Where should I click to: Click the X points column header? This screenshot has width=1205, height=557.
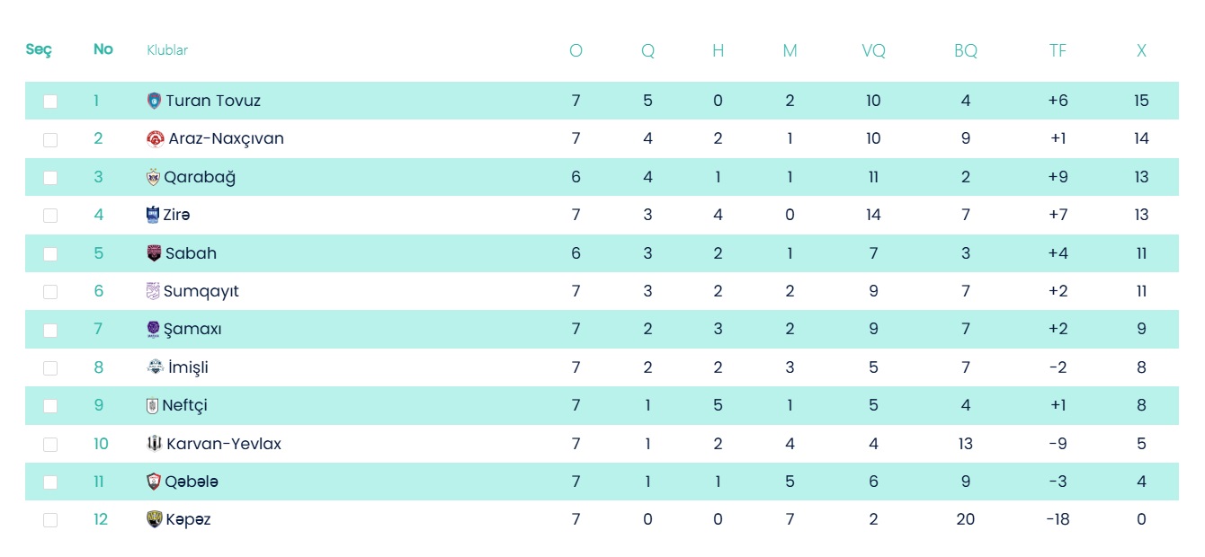point(1141,51)
